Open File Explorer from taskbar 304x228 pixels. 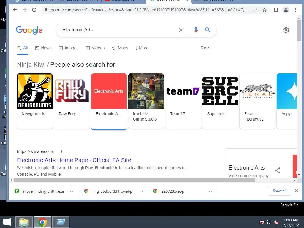click(x=24, y=222)
